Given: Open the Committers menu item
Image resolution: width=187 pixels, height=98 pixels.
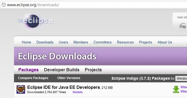Looking at the screenshot, I should click(x=102, y=42).
